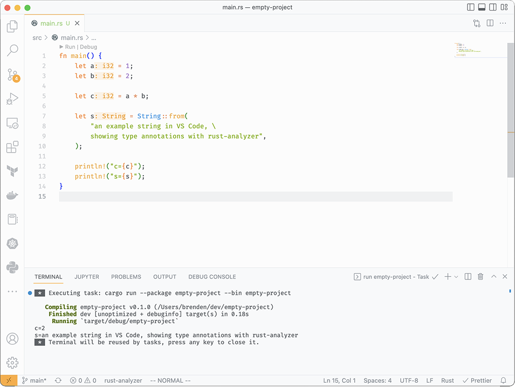Split the terminal panel
The image size is (515, 387).
coord(468,277)
